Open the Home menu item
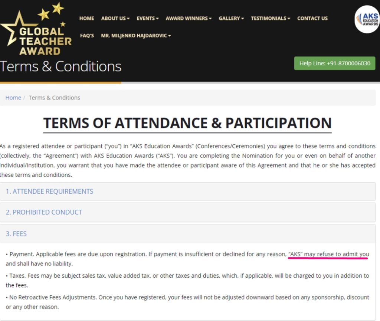The width and height of the screenshot is (380, 321). point(87,18)
